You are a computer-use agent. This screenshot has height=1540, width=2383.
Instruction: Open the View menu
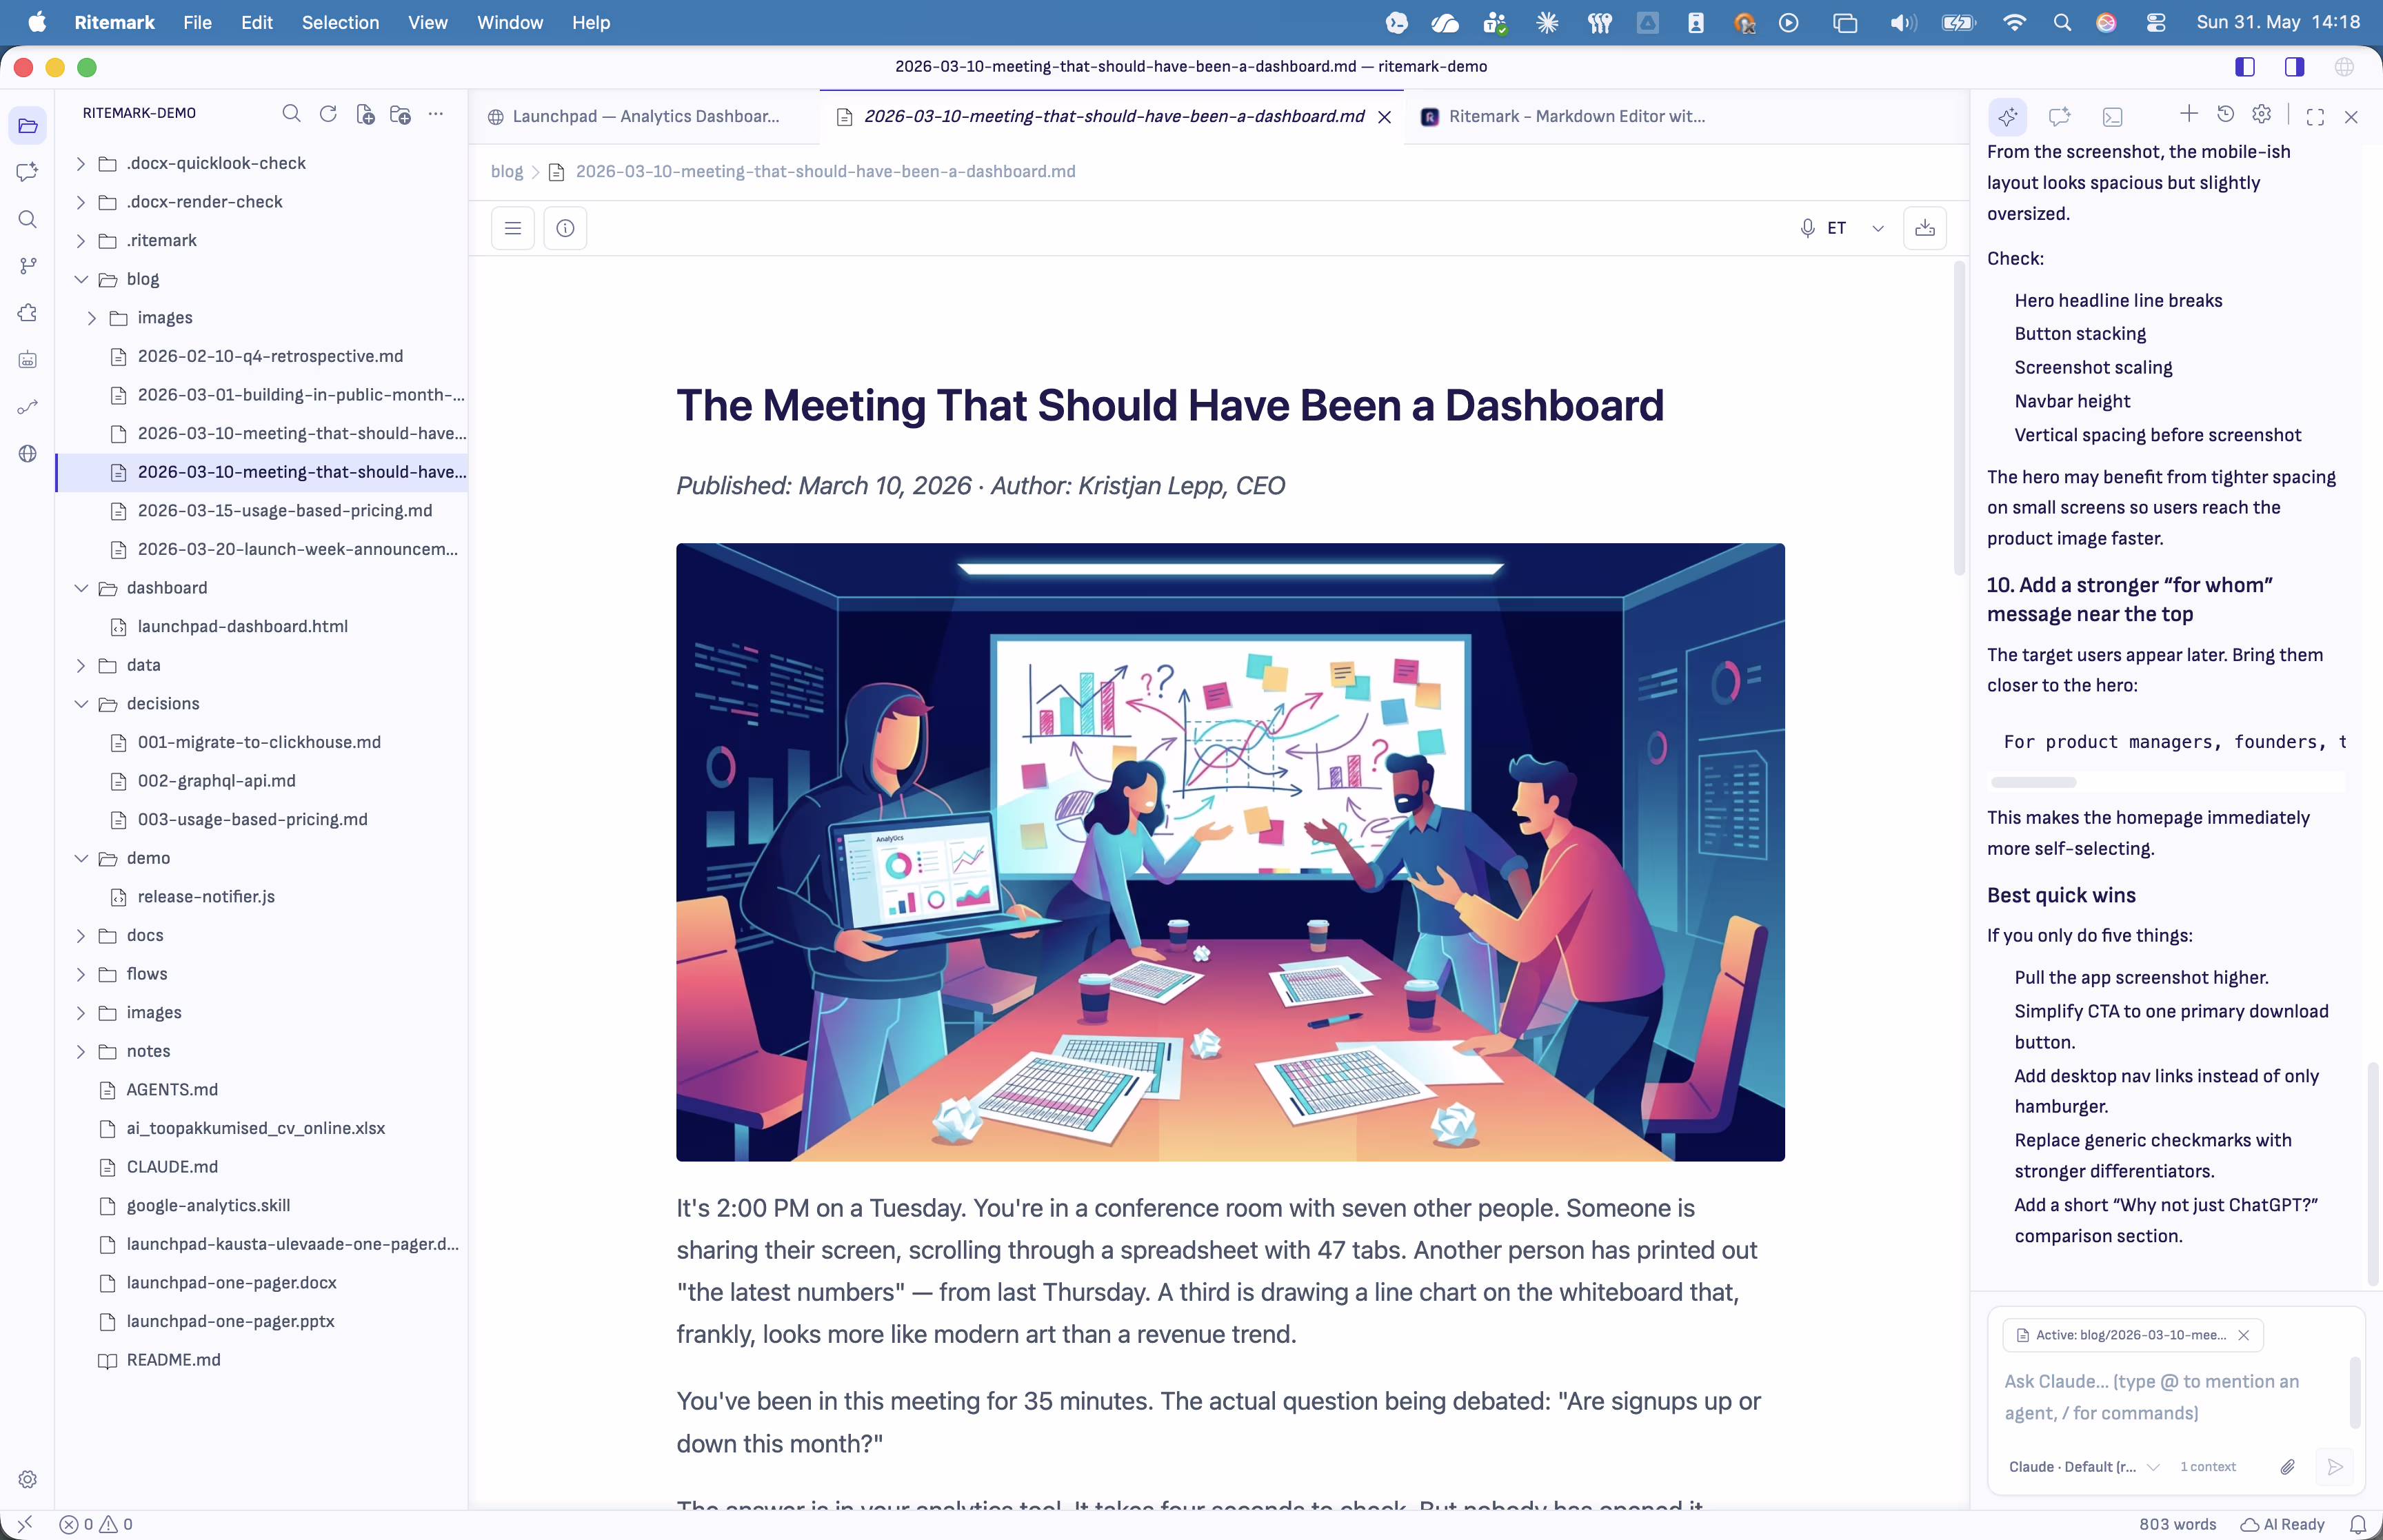(x=427, y=22)
